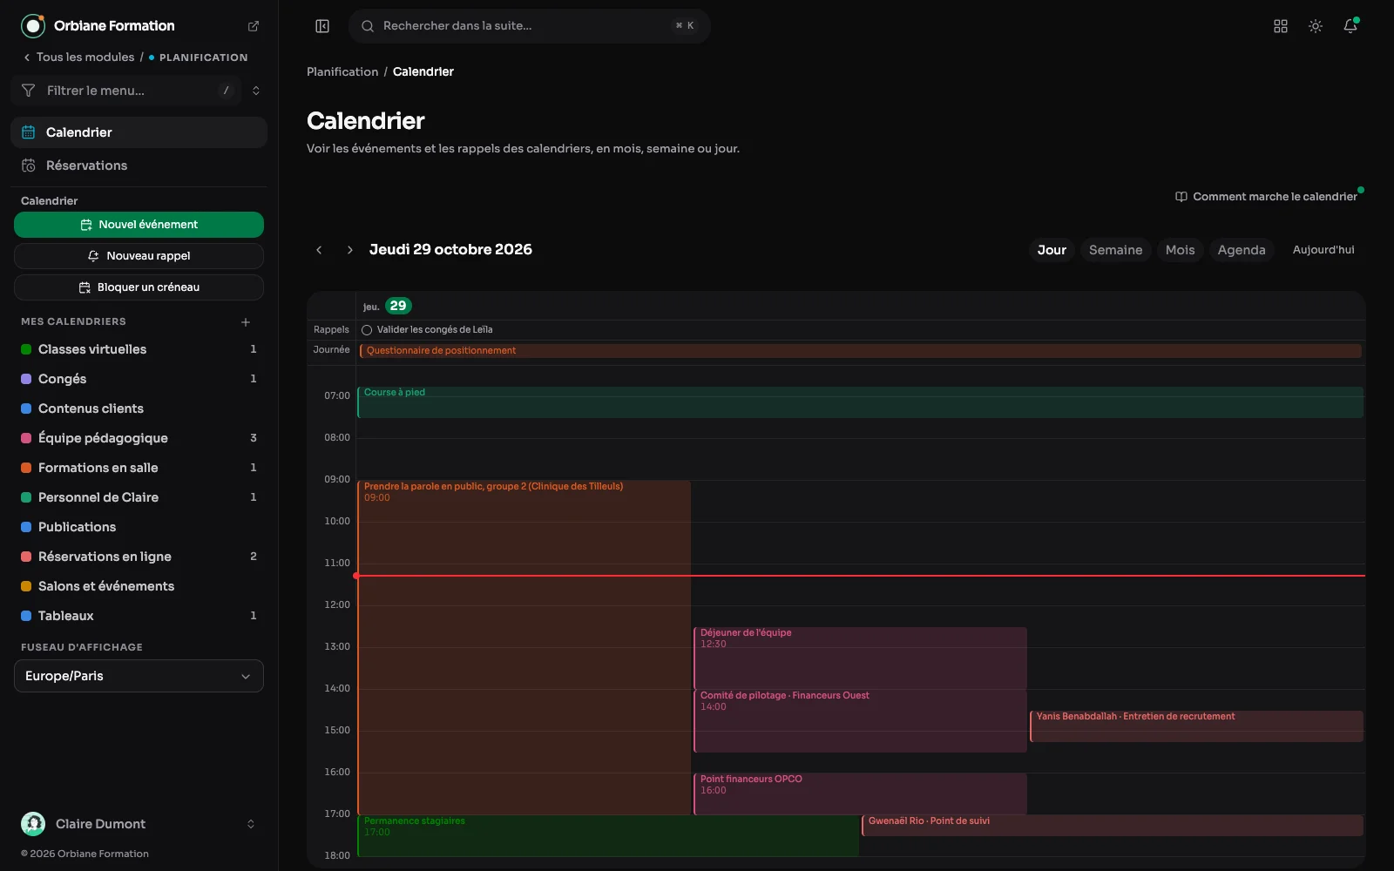Viewport: 1394px width, 871px height.
Task: Add a calendar with the plus icon
Action: click(x=246, y=322)
